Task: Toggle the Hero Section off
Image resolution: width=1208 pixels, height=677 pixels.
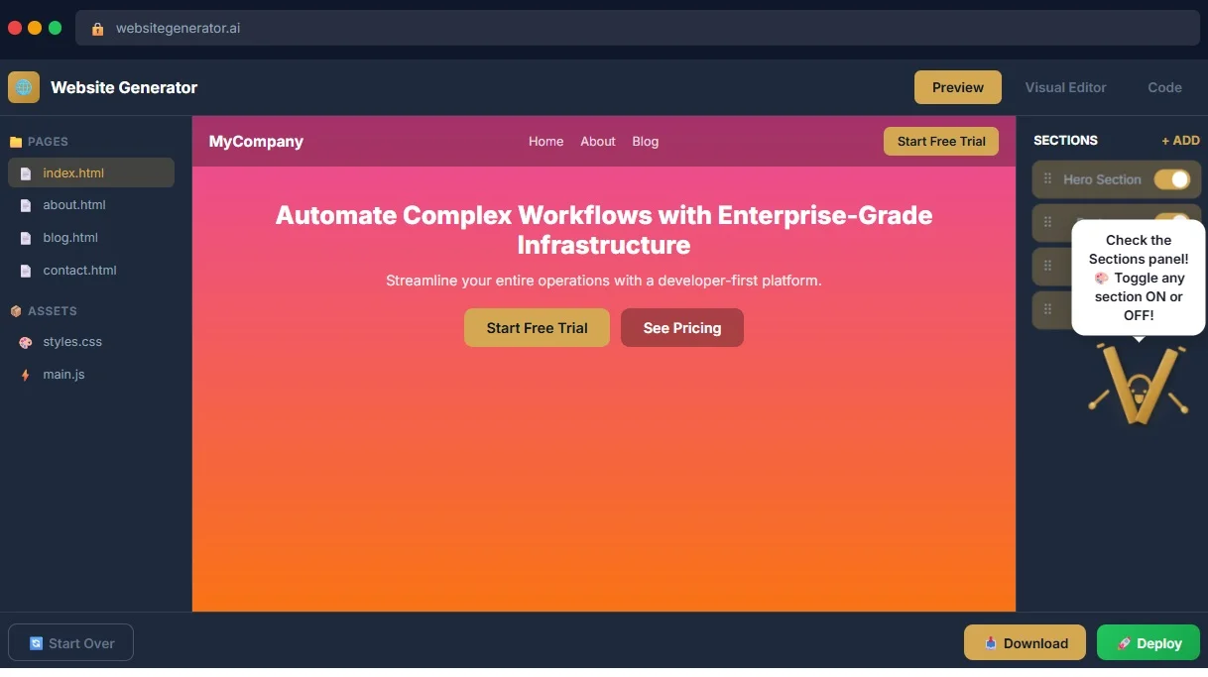Action: [x=1173, y=179]
